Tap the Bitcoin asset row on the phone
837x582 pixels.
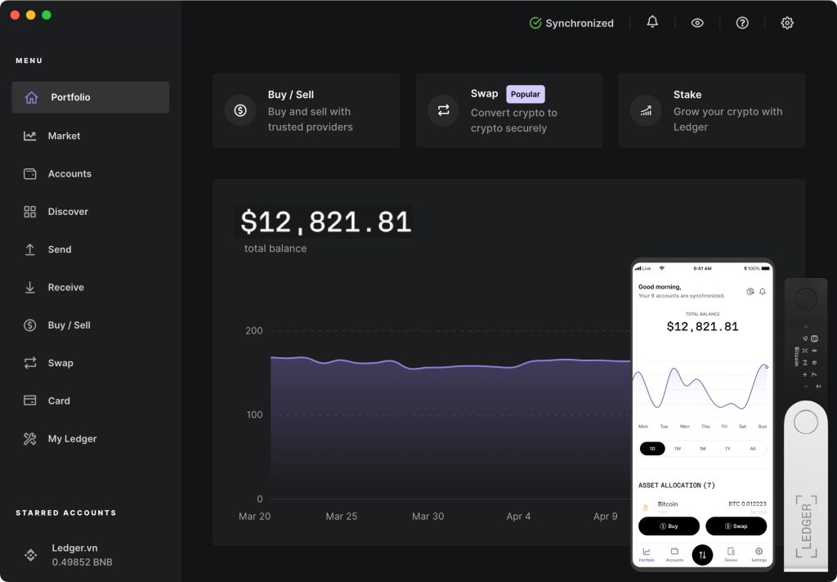[x=702, y=508]
